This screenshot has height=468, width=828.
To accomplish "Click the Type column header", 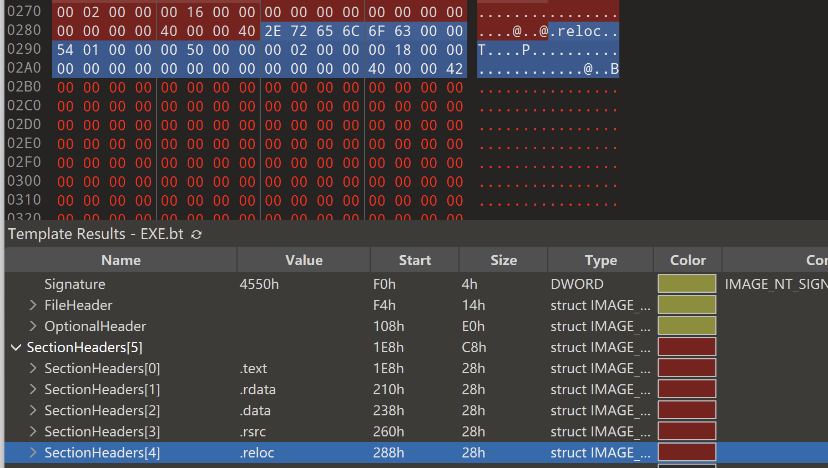I will pos(600,260).
